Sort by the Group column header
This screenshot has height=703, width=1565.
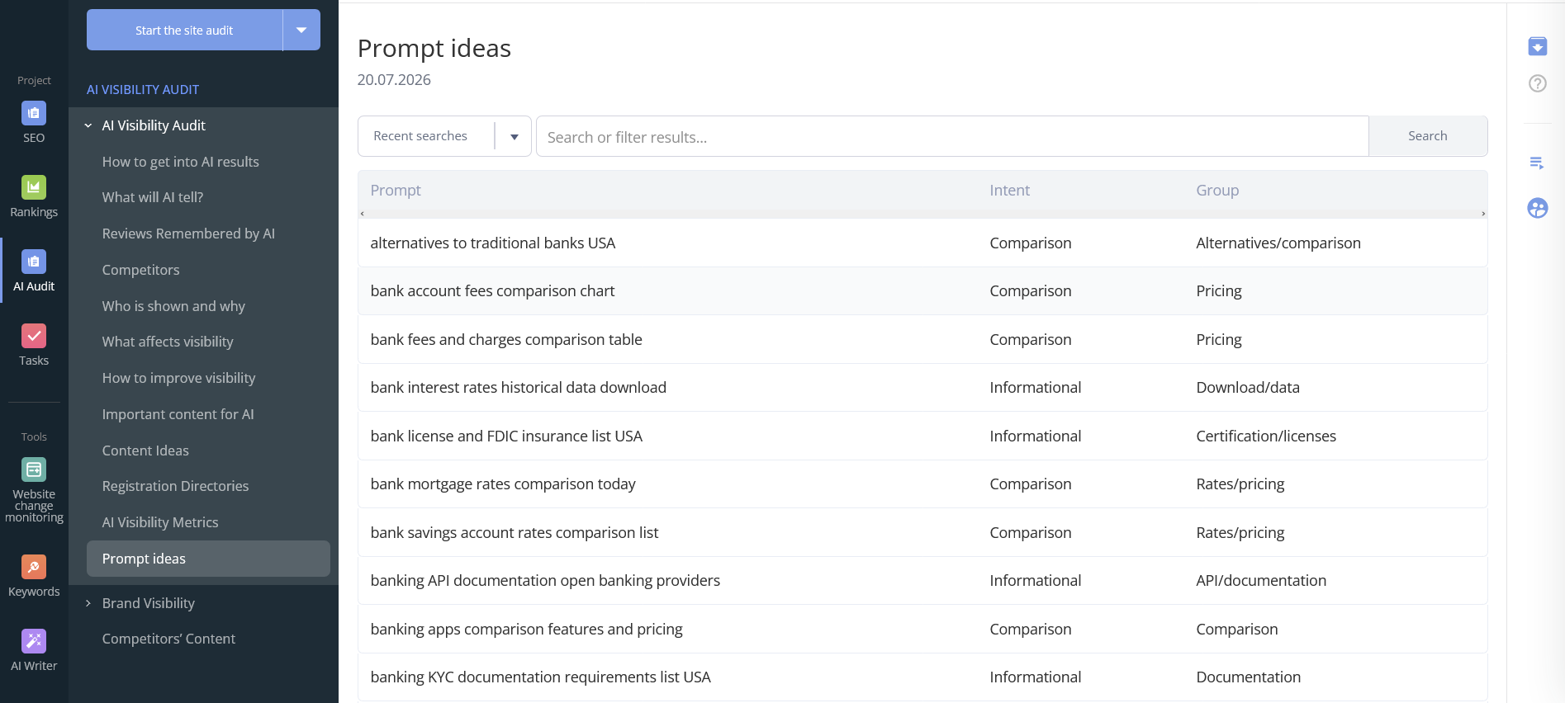click(1217, 191)
